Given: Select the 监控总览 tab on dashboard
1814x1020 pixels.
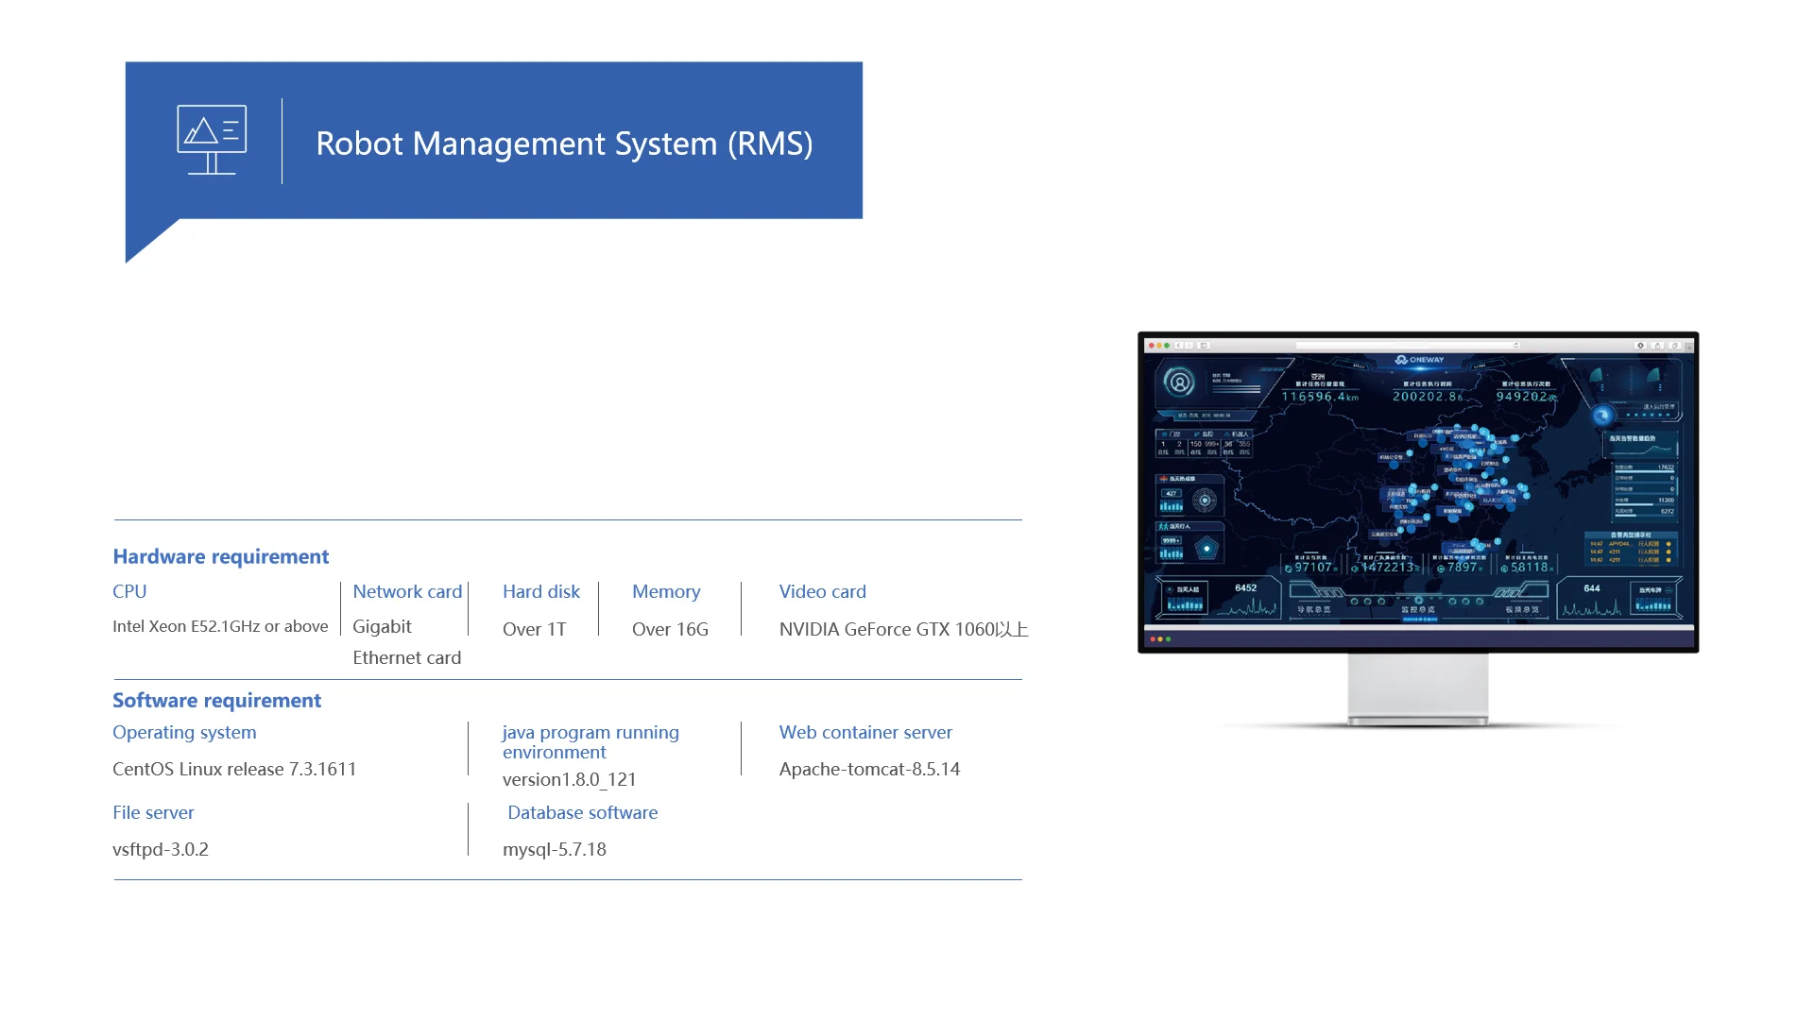Looking at the screenshot, I should click(1418, 610).
